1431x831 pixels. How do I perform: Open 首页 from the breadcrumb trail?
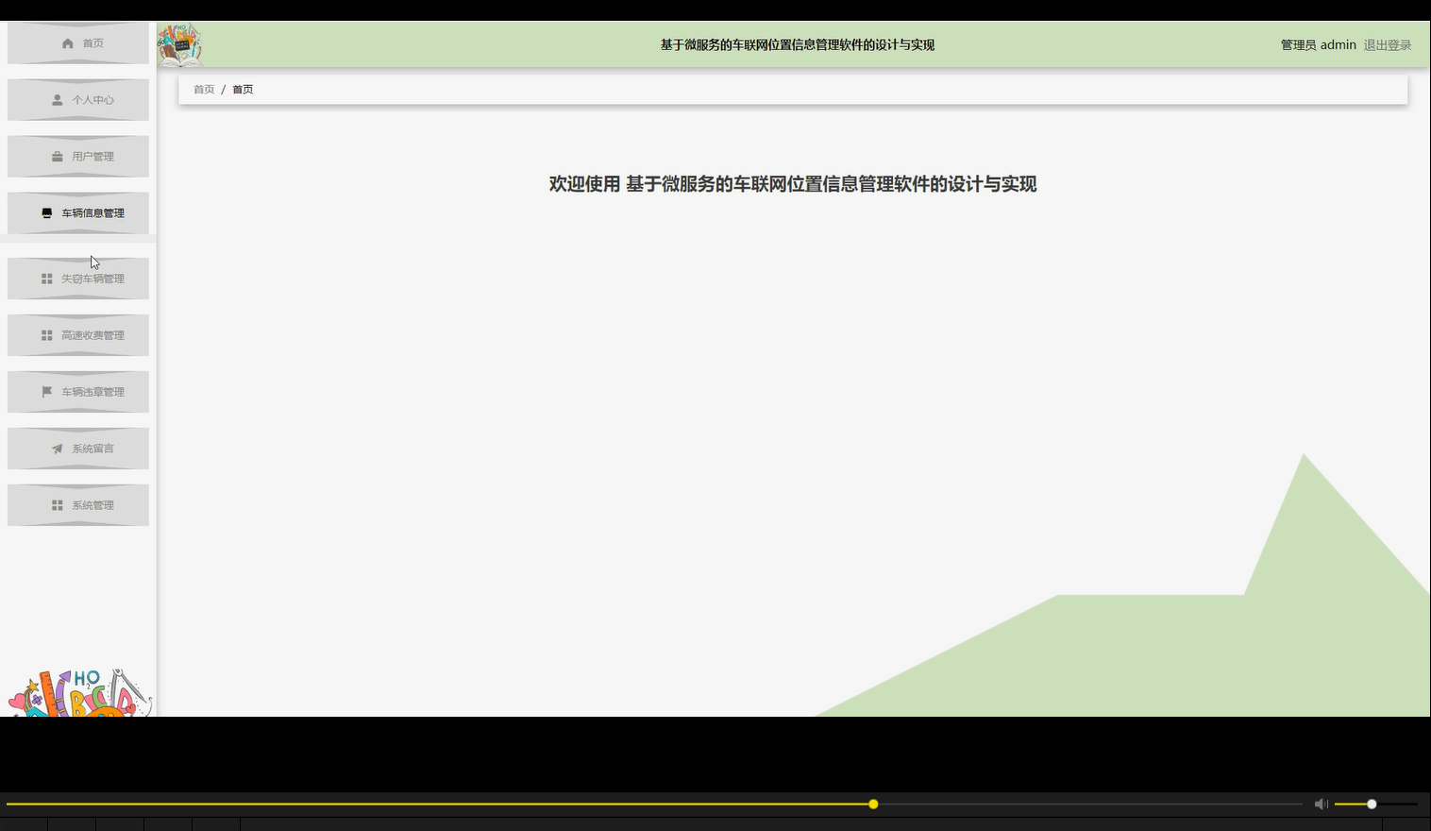pyautogui.click(x=204, y=89)
